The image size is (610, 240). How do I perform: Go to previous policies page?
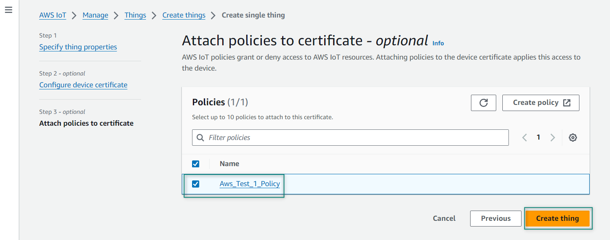(x=524, y=138)
